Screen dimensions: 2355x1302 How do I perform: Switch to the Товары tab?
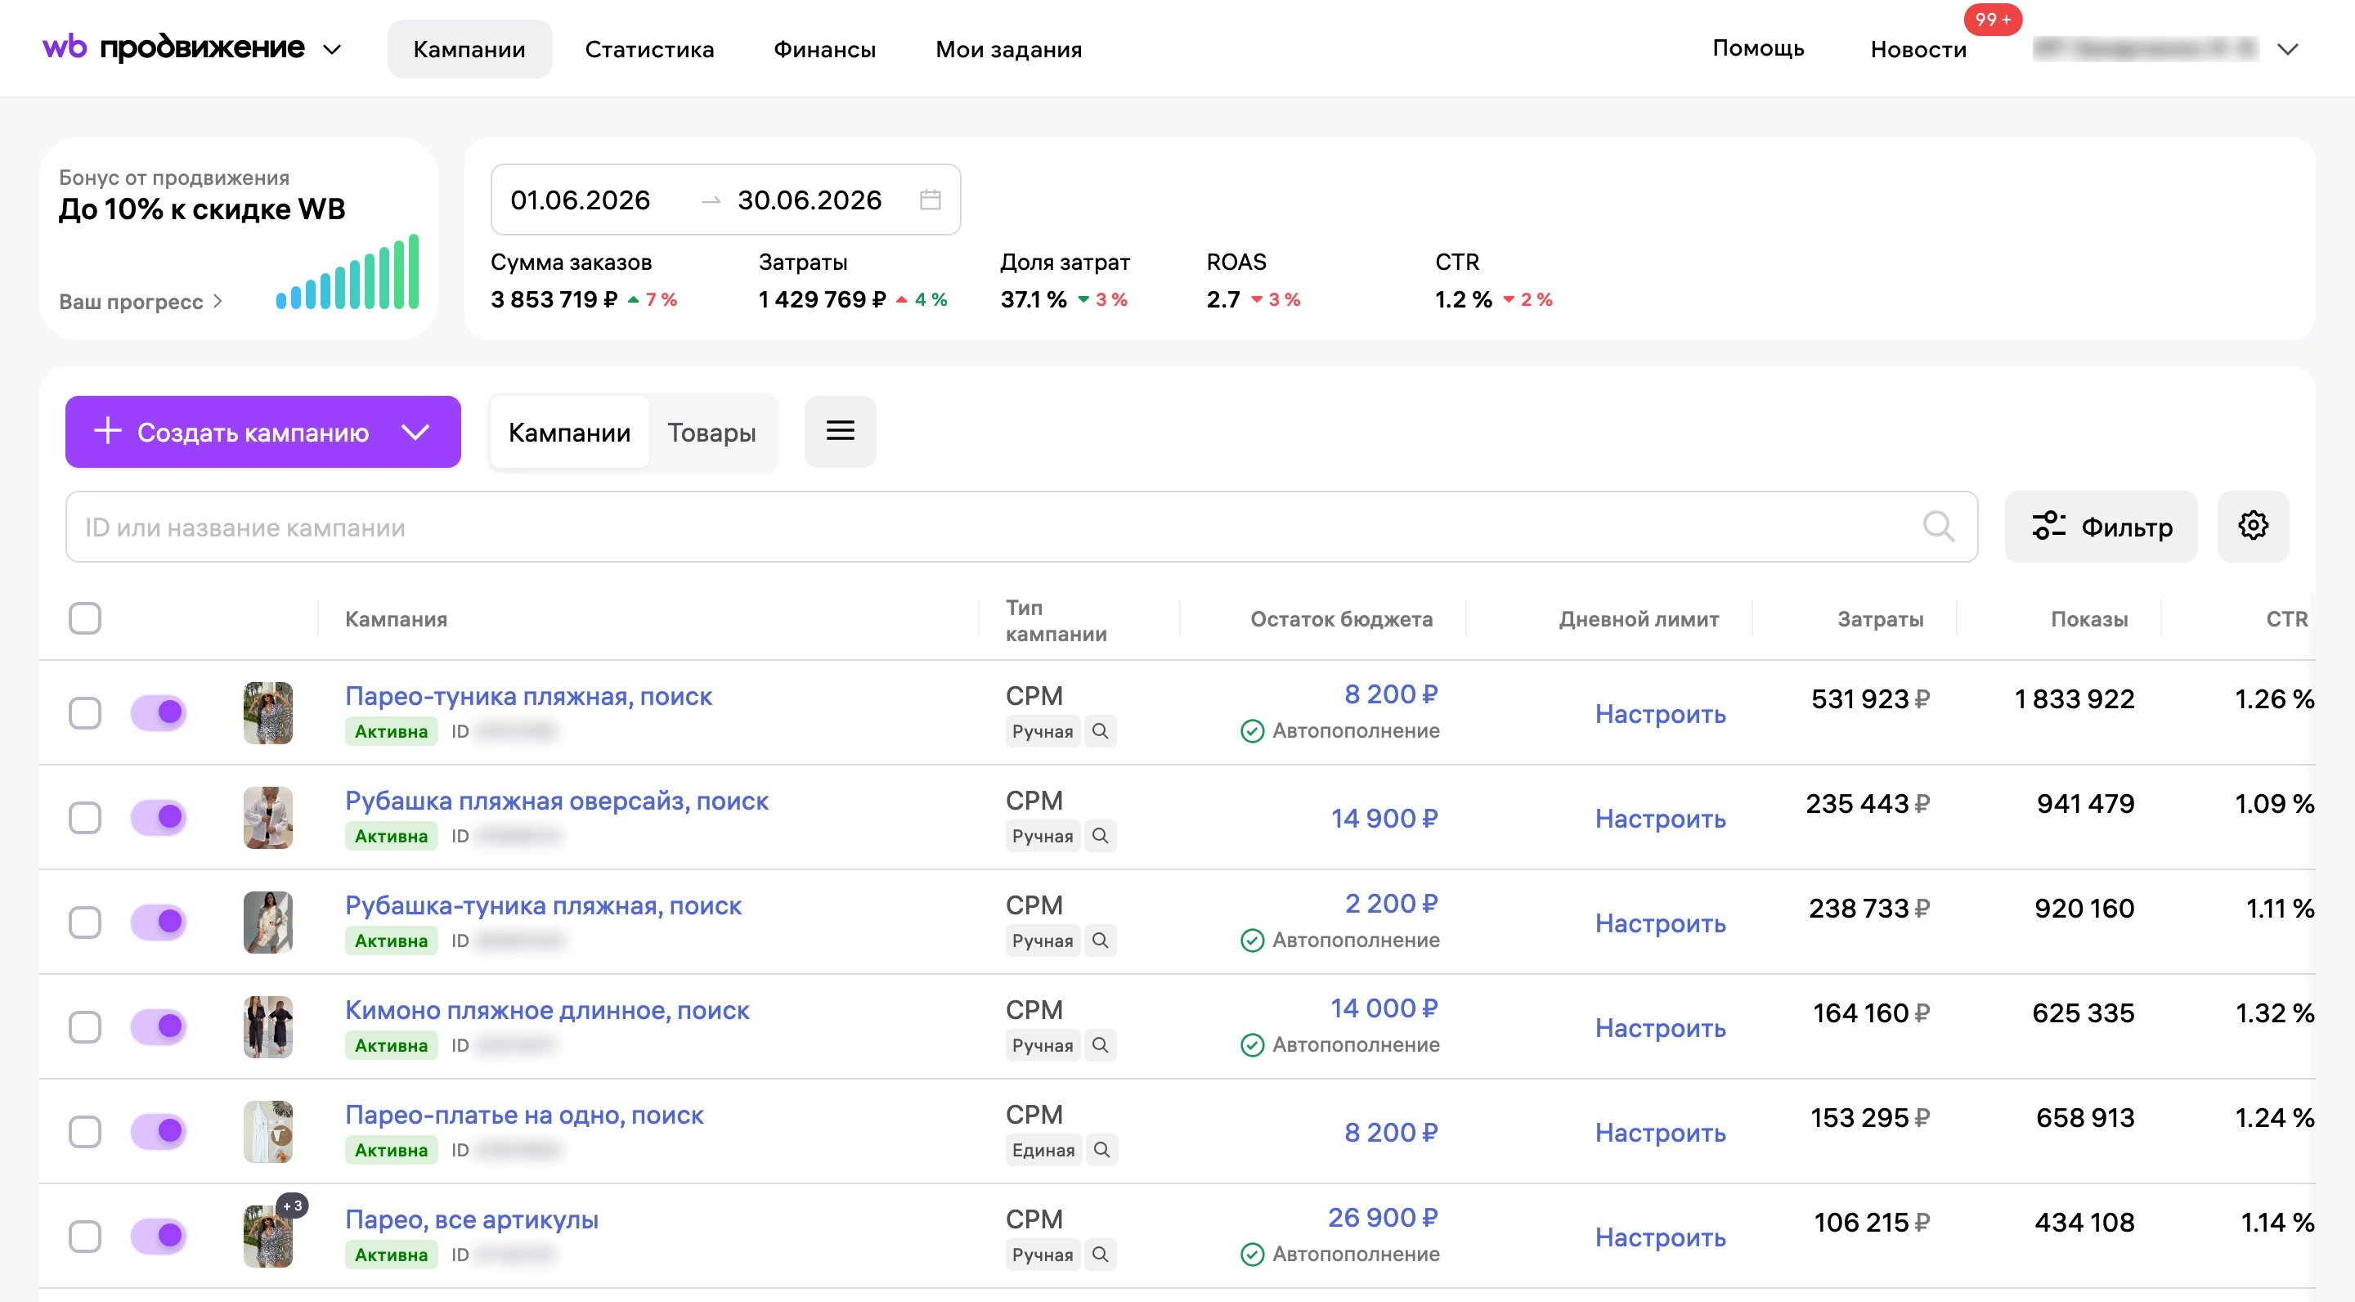[711, 433]
